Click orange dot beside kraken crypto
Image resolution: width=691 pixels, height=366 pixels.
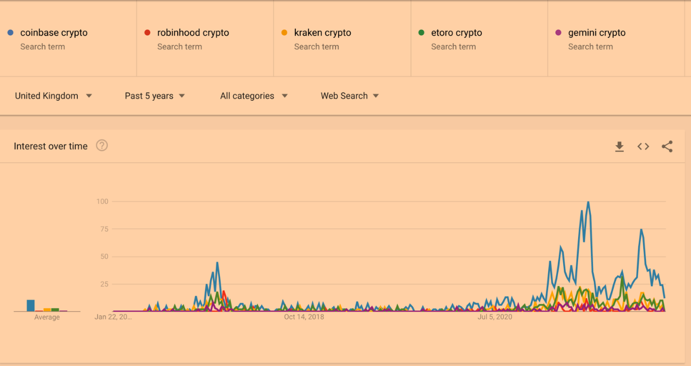284,33
